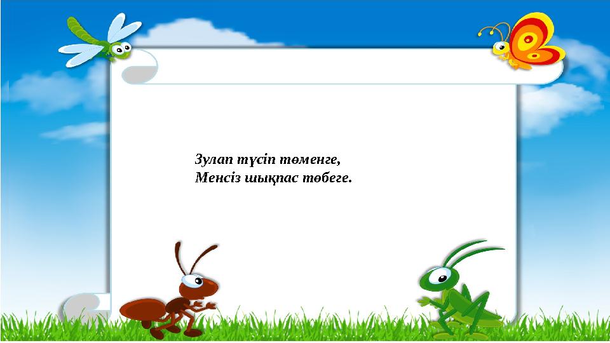The width and height of the screenshot is (610, 343).
Task: Click the orange butterfly picture
Action: coord(522,41)
